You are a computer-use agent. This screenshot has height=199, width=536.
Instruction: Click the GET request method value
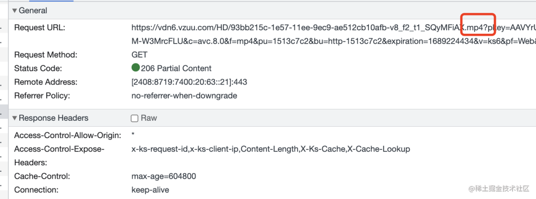click(x=139, y=55)
